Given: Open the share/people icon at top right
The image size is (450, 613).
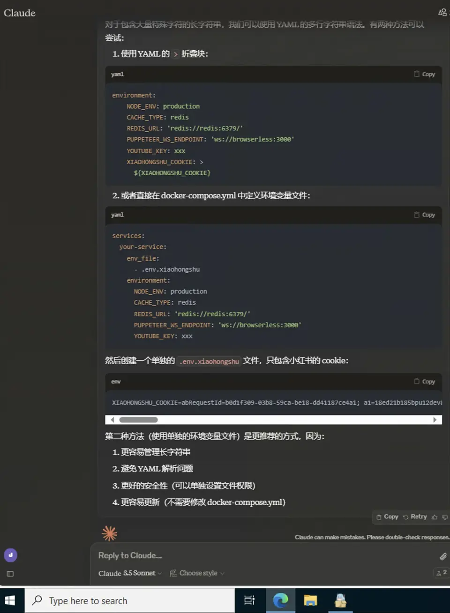Looking at the screenshot, I should (x=442, y=13).
